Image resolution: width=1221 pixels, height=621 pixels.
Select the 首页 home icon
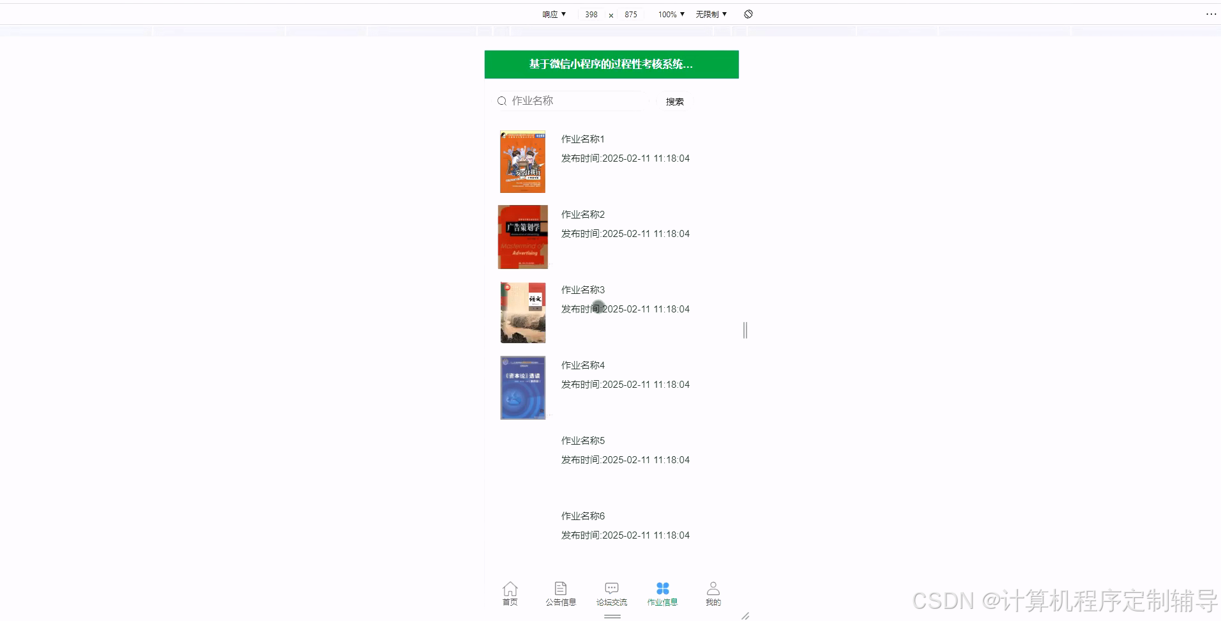pos(510,588)
